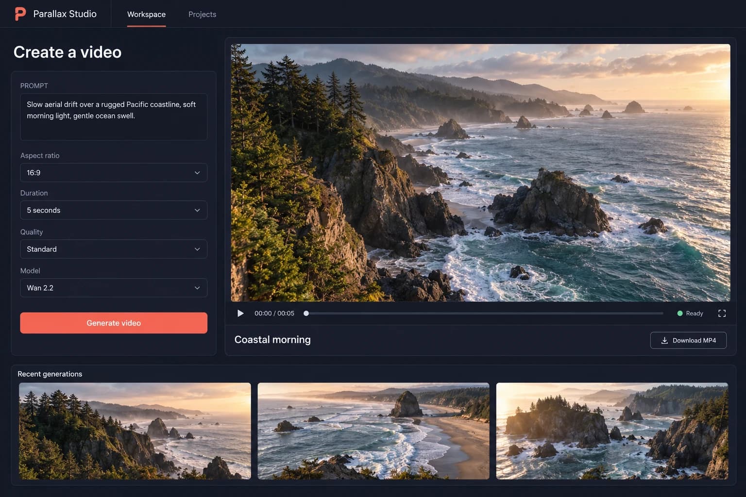Click the Parallax Studio brand name
The image size is (746, 497).
click(x=65, y=14)
